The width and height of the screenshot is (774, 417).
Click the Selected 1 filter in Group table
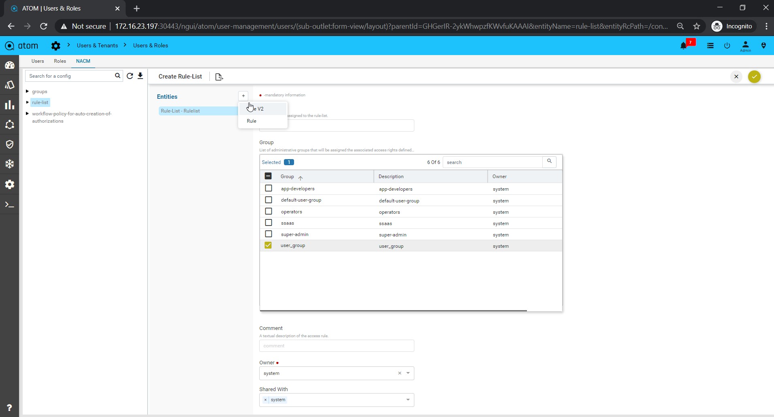[278, 162]
